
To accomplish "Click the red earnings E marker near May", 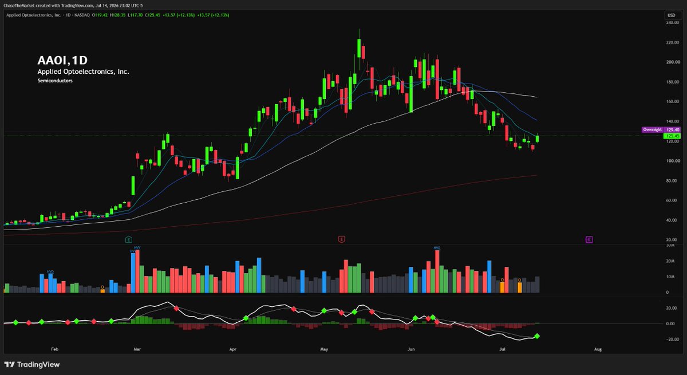I will 341,239.
